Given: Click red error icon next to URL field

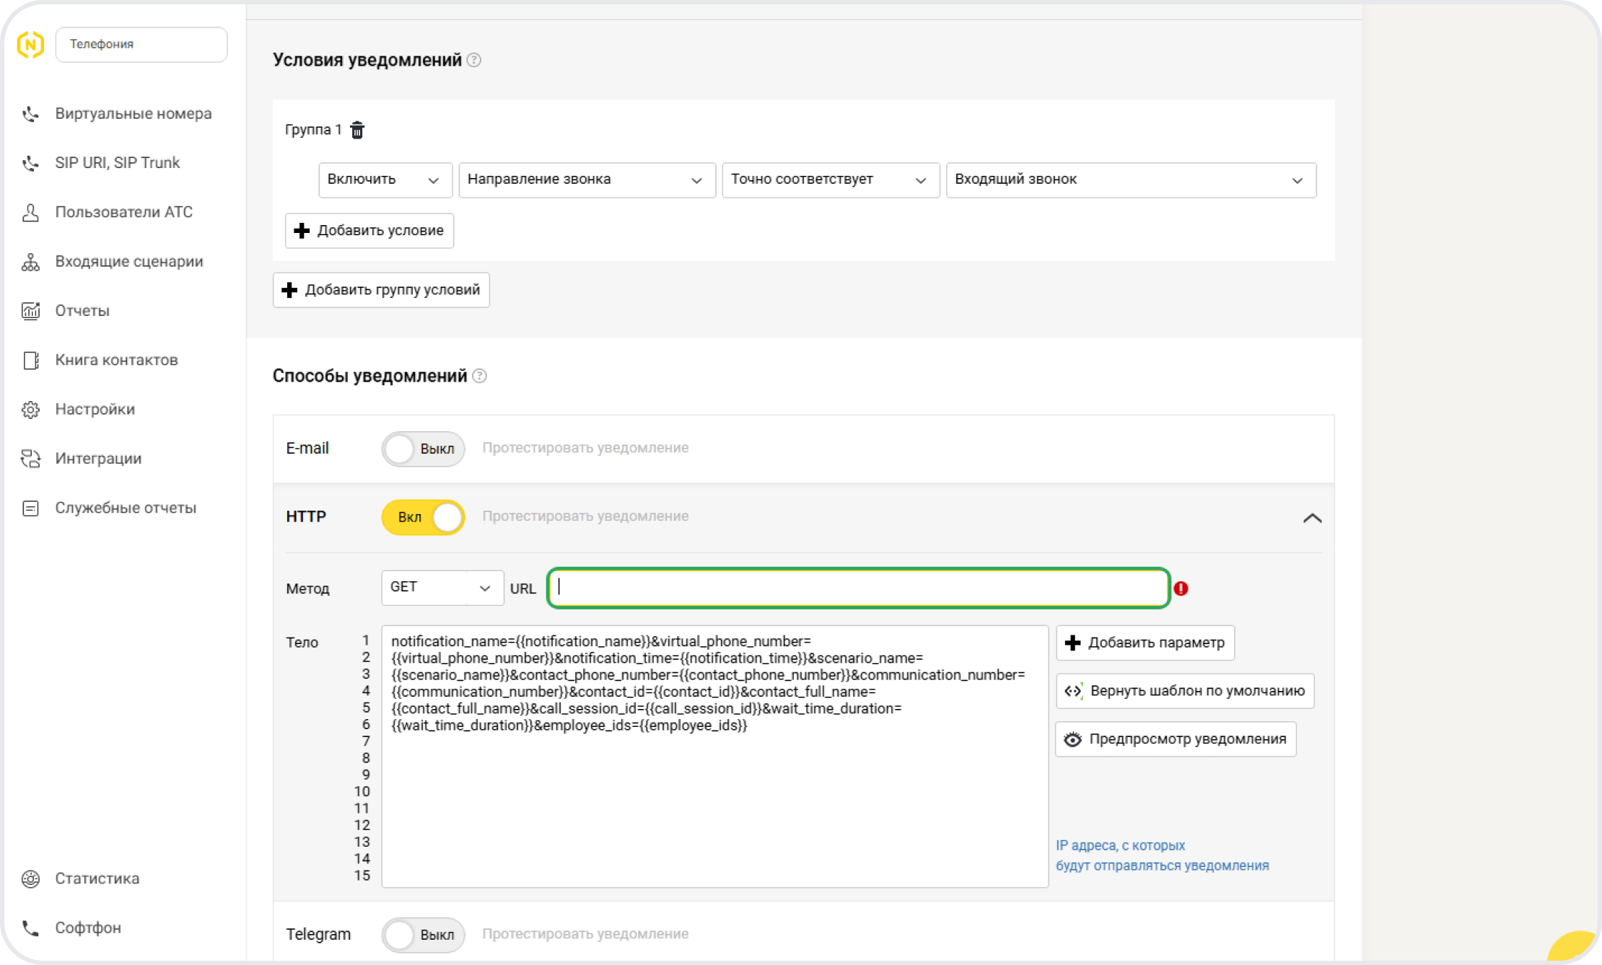Looking at the screenshot, I should click(1181, 589).
